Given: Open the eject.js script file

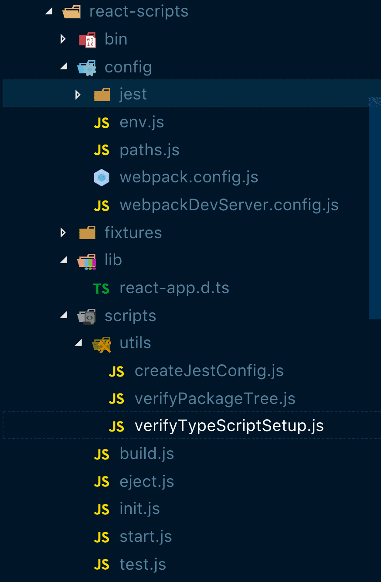Looking at the screenshot, I should pyautogui.click(x=147, y=482).
